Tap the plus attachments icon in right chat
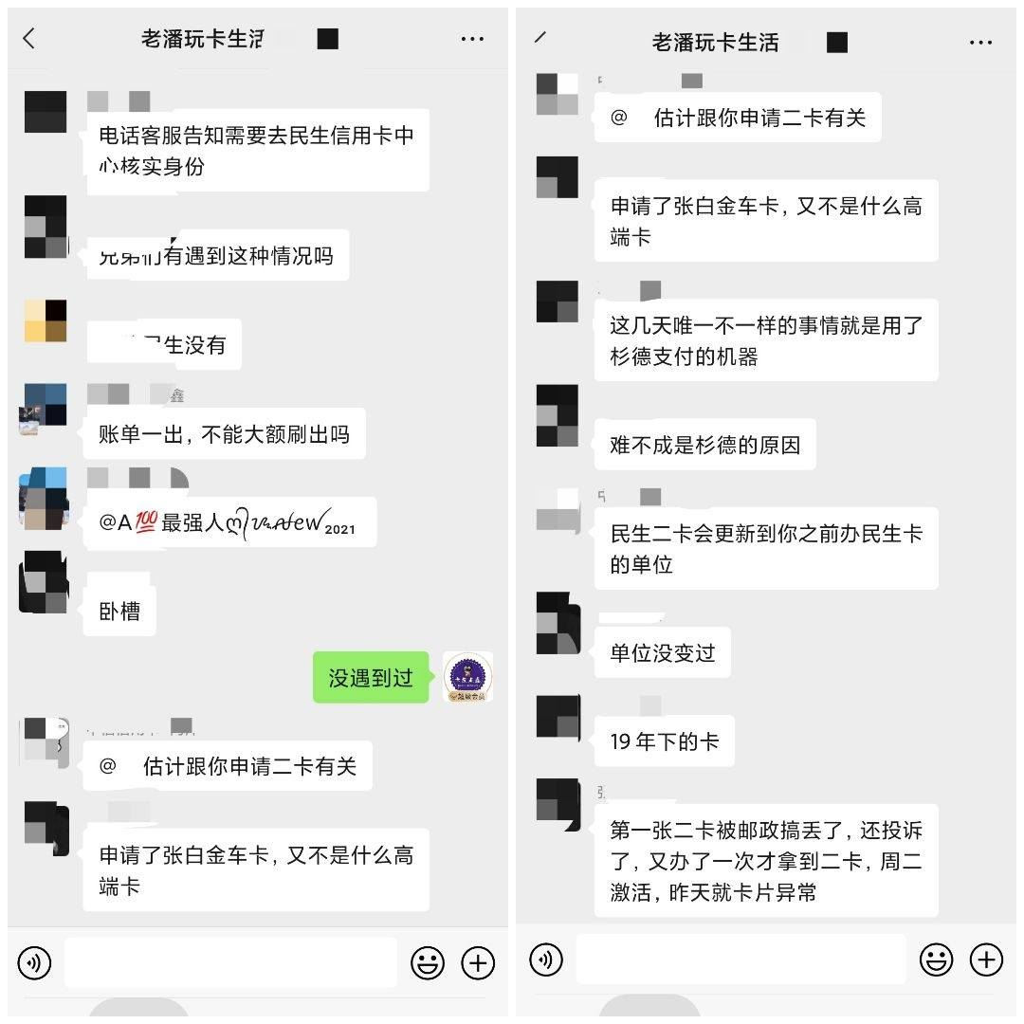This screenshot has height=1024, width=1024. (x=987, y=960)
